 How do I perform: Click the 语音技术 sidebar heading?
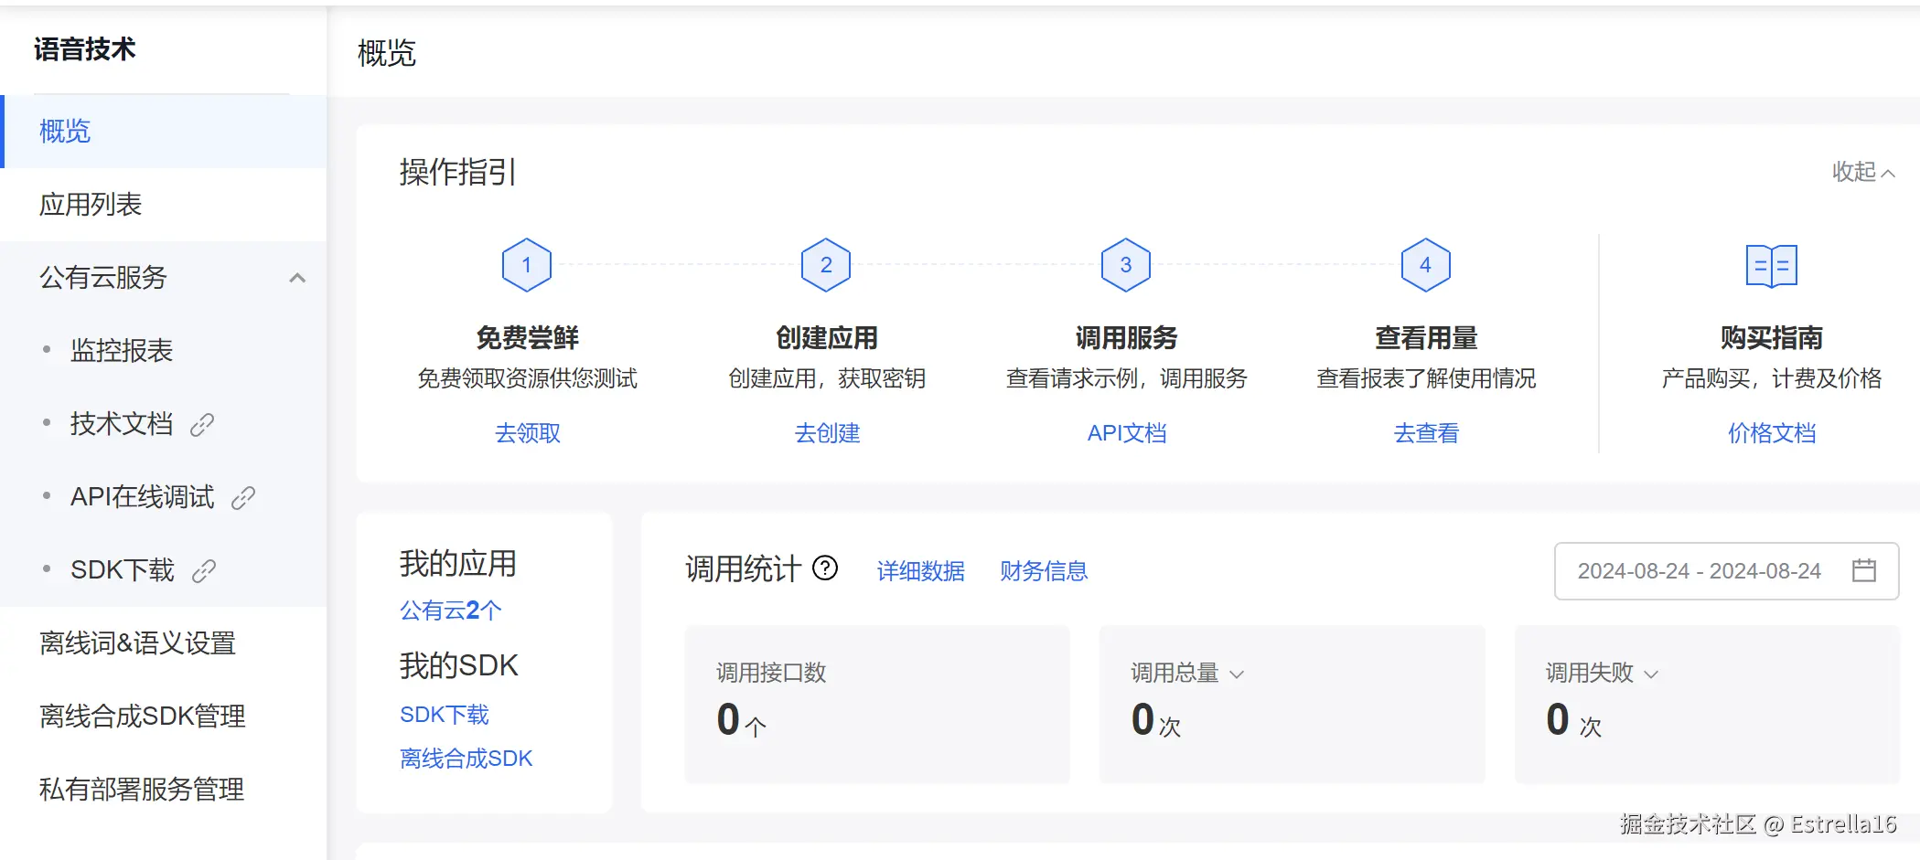pyautogui.click(x=85, y=49)
